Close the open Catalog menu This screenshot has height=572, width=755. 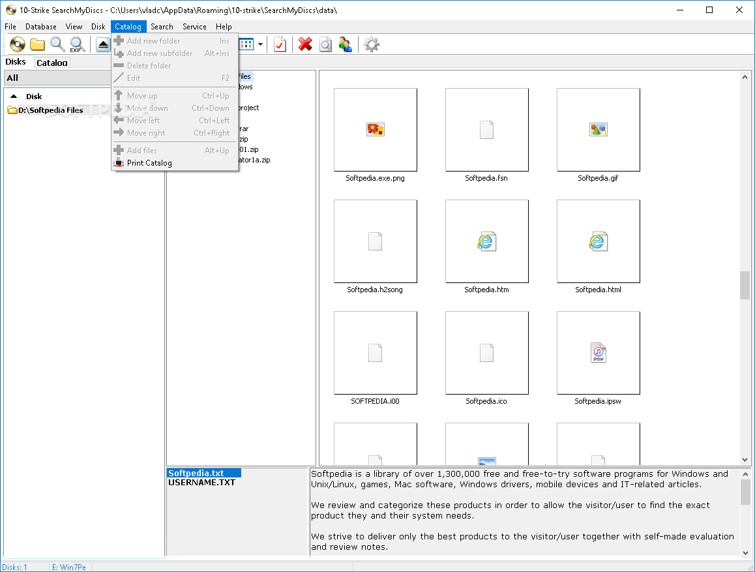128,27
